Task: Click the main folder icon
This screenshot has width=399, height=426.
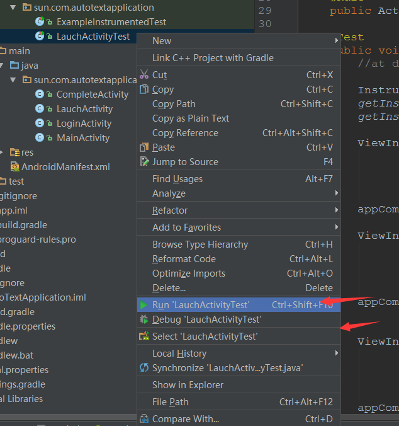Action: (3, 50)
